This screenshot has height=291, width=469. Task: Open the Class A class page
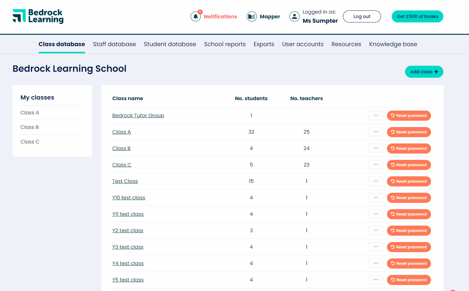coord(121,132)
